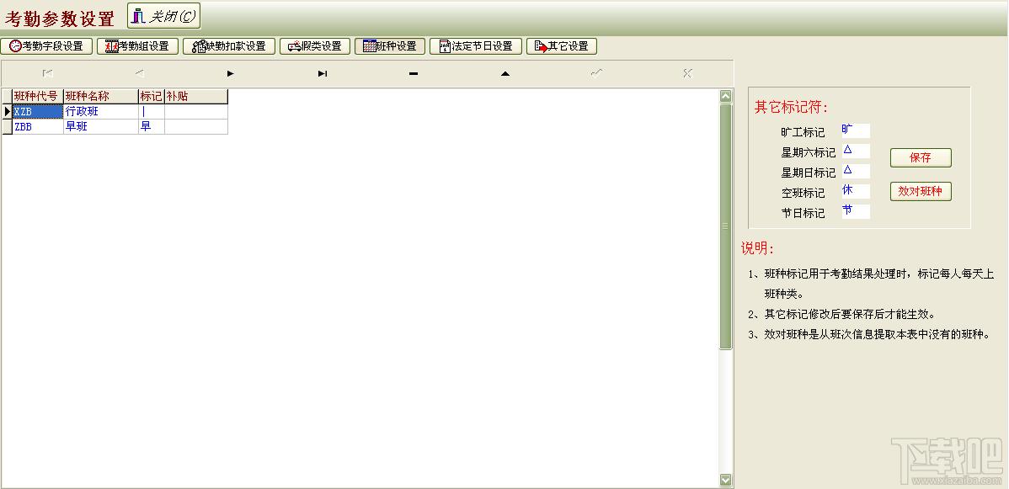This screenshot has height=489, width=1009.
Task: Click the 旷工标记 input field
Action: coord(856,130)
